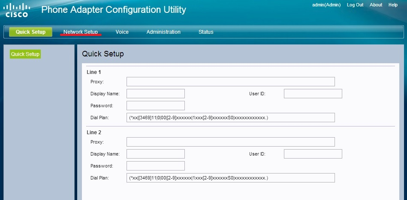407x200 pixels.
Task: Click the Line 2 Proxy field
Action: pos(231,142)
